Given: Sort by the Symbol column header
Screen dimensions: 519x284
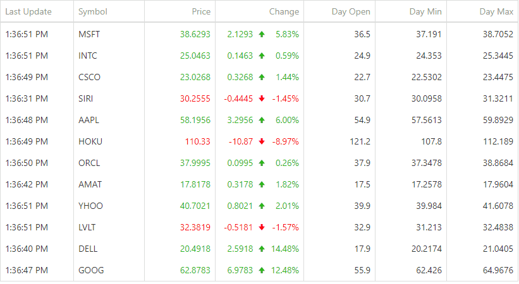Looking at the screenshot, I should (x=93, y=11).
